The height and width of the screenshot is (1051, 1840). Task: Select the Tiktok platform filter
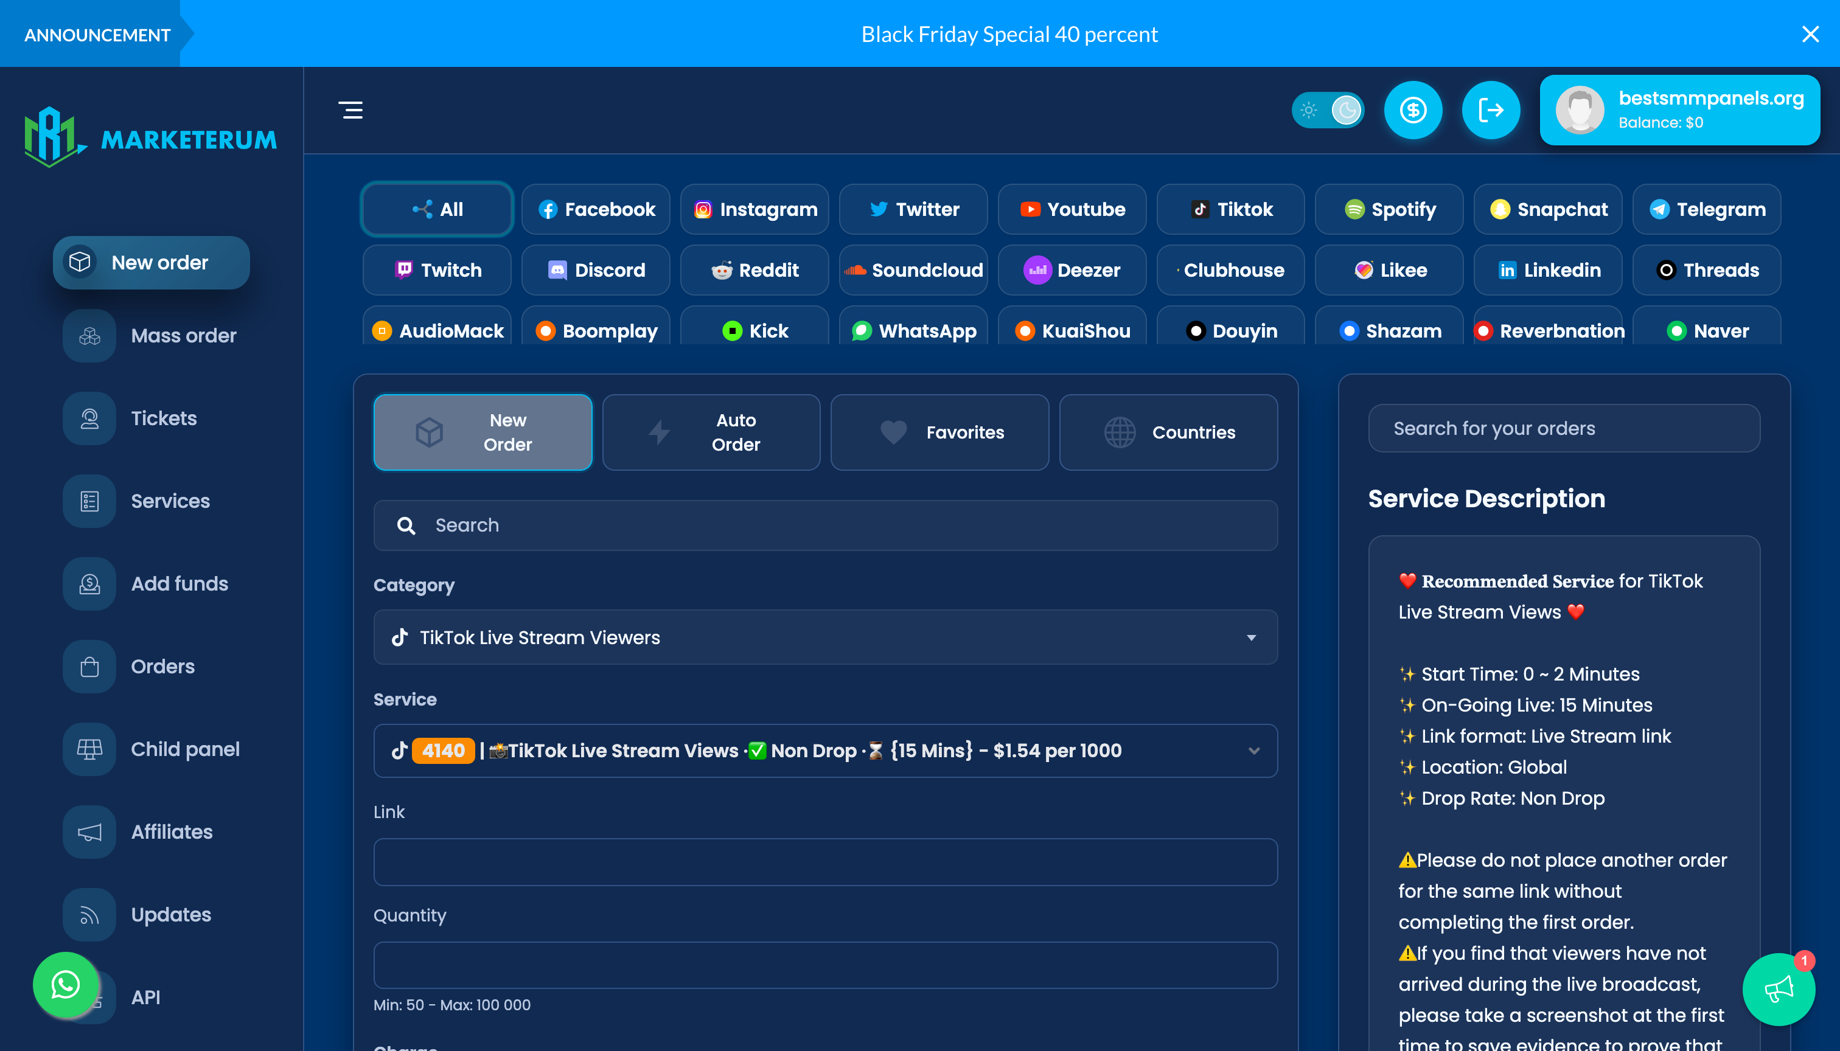[1230, 209]
